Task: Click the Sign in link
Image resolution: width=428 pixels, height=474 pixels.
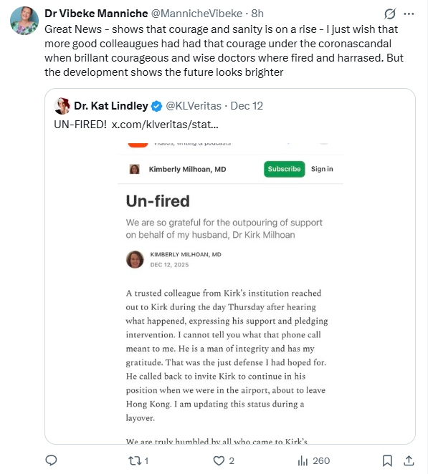Action: coord(322,169)
